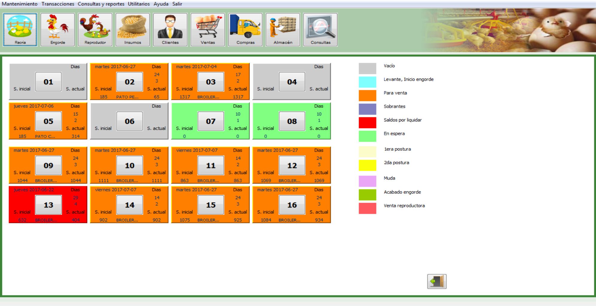The height and width of the screenshot is (306, 596).
Task: Click the exit door icon
Action: click(437, 281)
